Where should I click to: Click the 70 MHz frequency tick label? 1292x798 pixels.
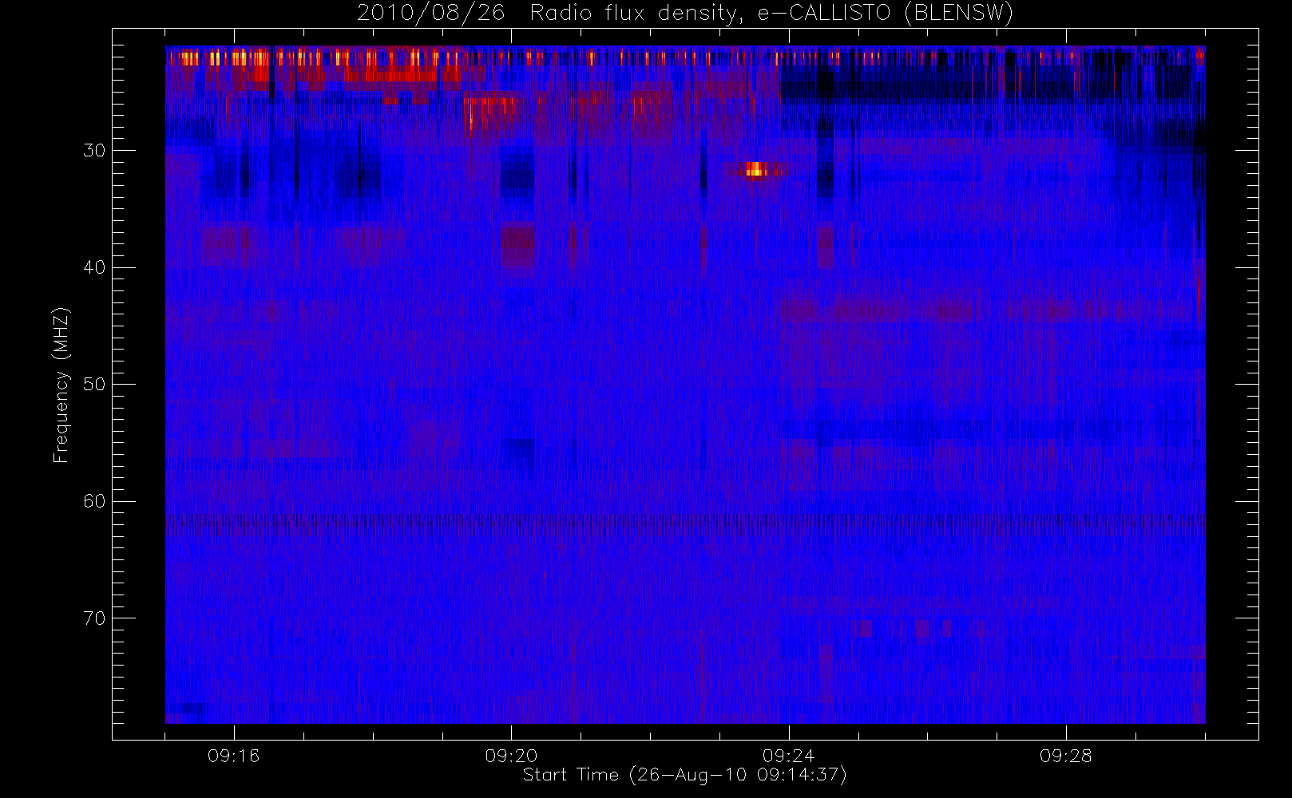tap(94, 618)
